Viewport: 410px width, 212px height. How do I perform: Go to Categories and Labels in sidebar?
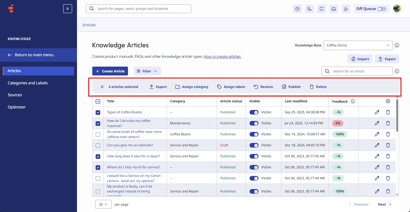click(27, 83)
